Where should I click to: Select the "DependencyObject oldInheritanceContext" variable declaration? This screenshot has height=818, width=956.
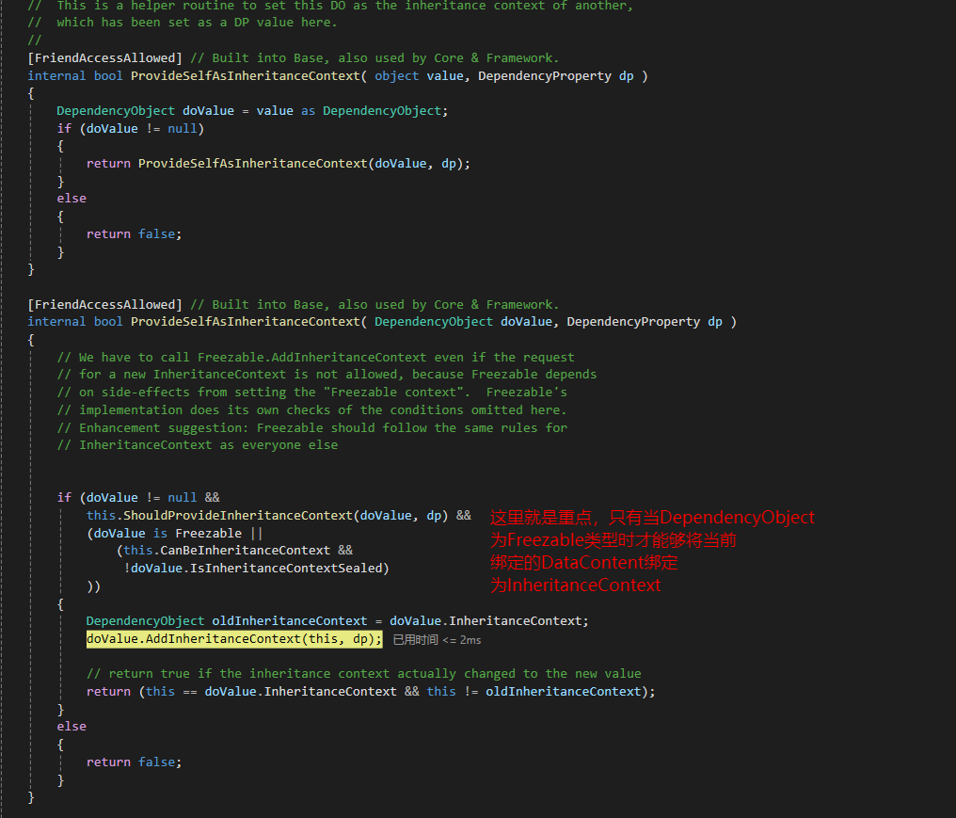click(227, 621)
